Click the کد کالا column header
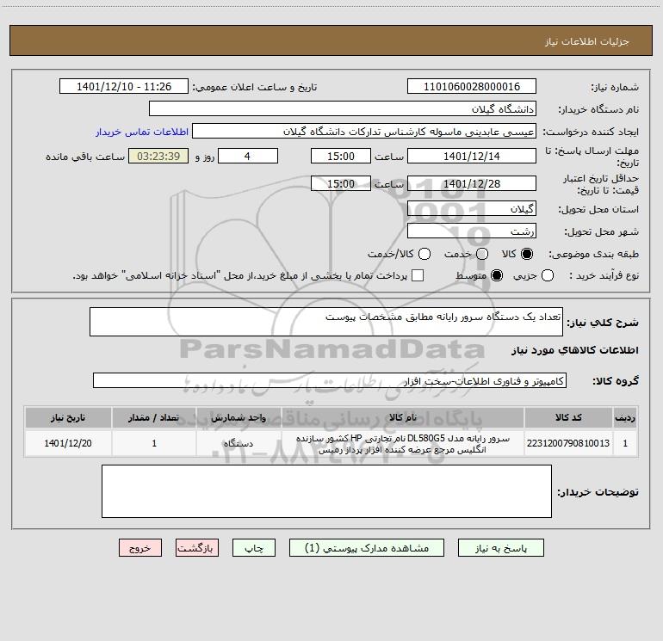 (x=568, y=417)
